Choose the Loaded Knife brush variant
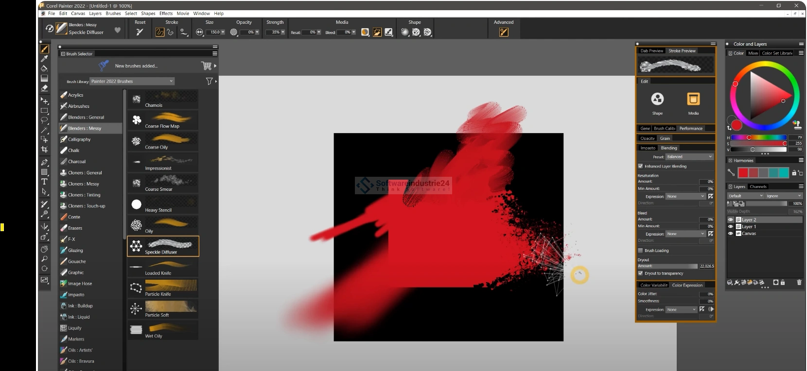This screenshot has height=371, width=807. click(x=163, y=267)
